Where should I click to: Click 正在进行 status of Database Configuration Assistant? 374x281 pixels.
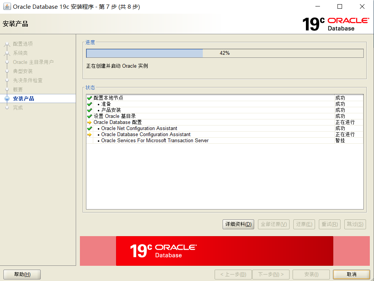[x=345, y=135]
